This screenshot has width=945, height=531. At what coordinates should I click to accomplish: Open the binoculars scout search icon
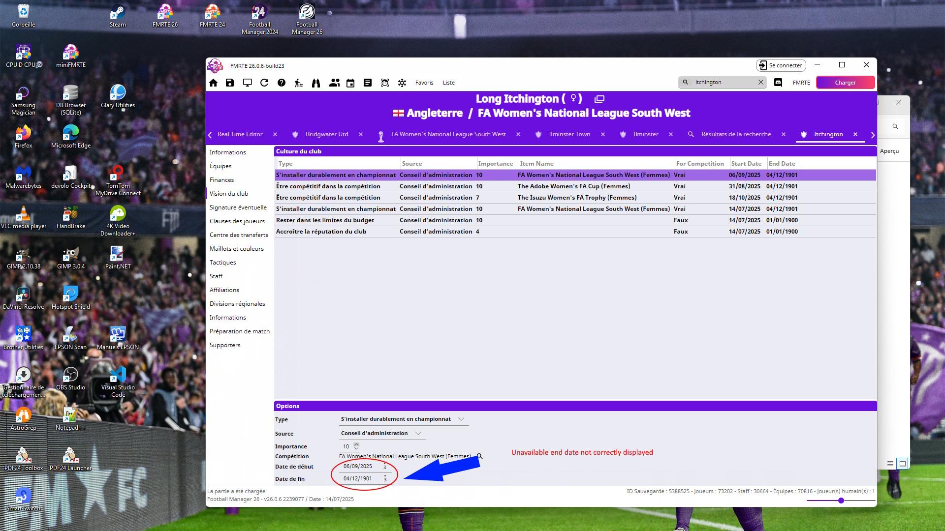point(316,83)
